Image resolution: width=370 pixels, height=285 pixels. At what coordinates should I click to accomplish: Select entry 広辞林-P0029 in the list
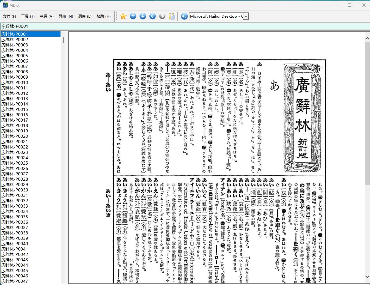[x=31, y=185]
